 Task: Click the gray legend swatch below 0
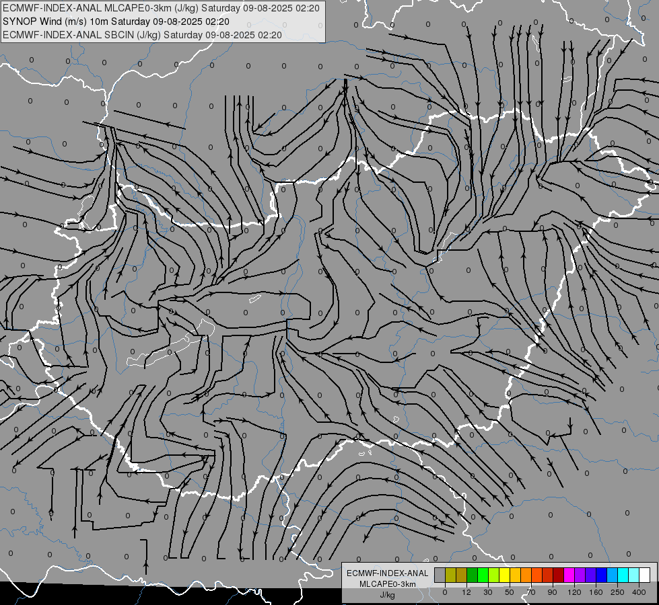point(440,575)
